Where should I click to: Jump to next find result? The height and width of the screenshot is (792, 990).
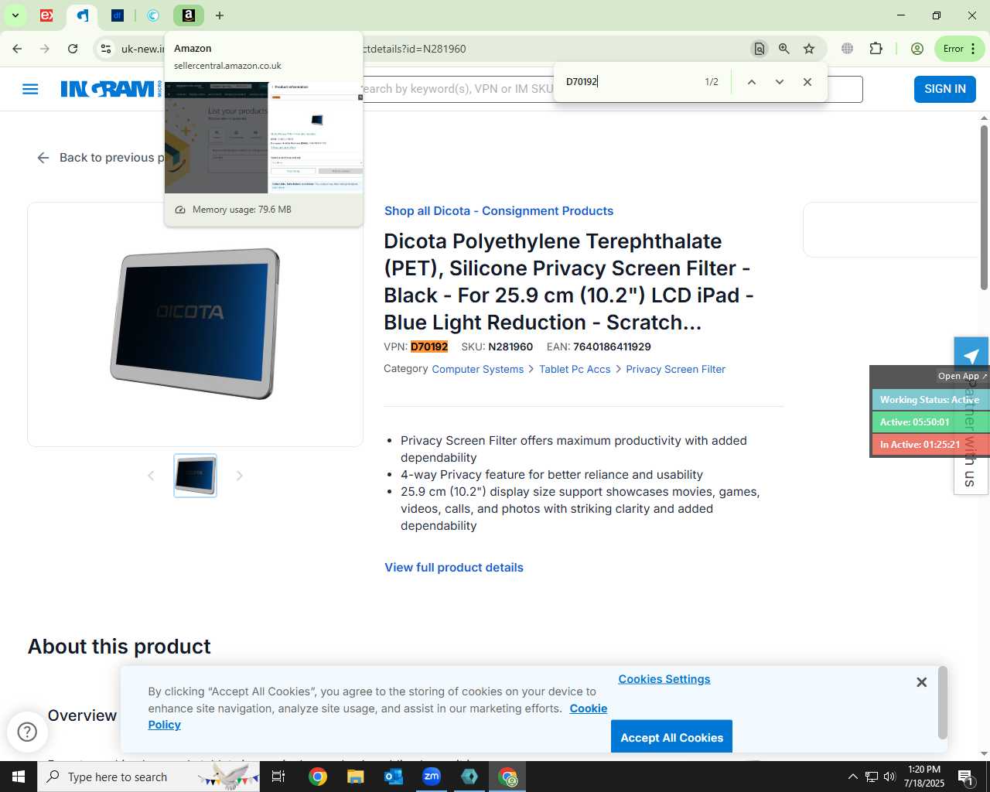(780, 82)
